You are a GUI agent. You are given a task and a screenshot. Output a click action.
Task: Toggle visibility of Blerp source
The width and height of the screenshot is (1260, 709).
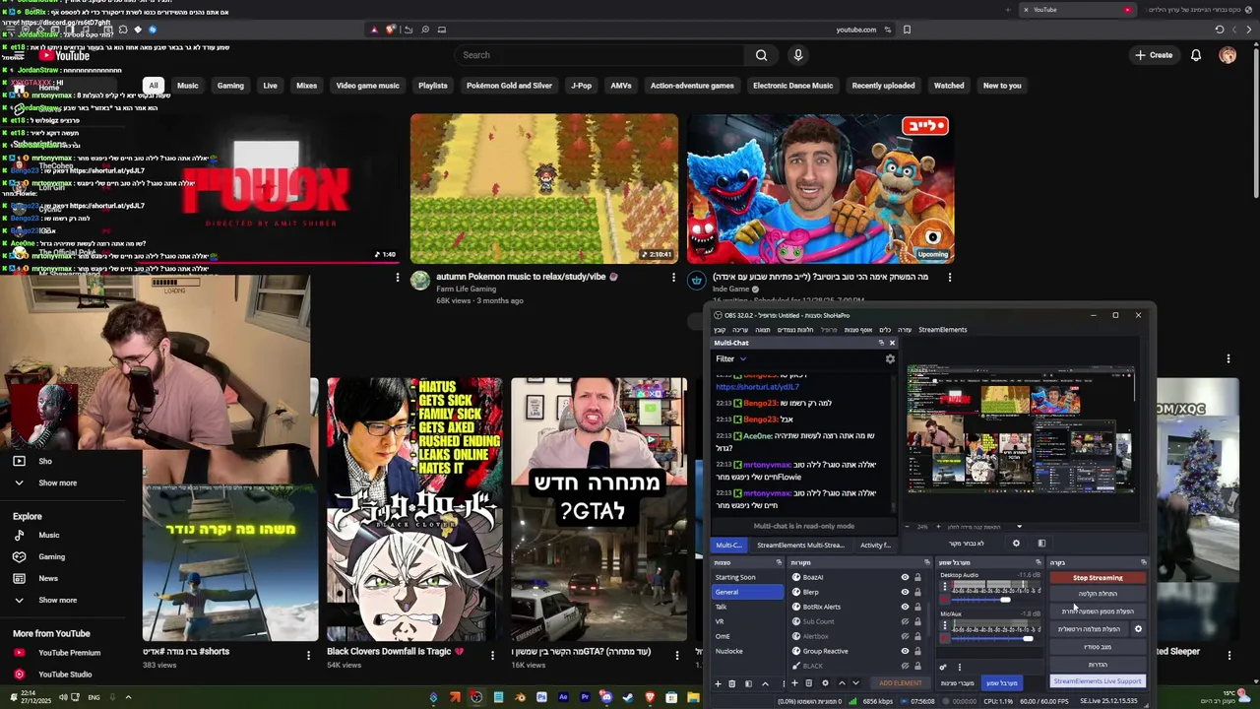coord(905,592)
